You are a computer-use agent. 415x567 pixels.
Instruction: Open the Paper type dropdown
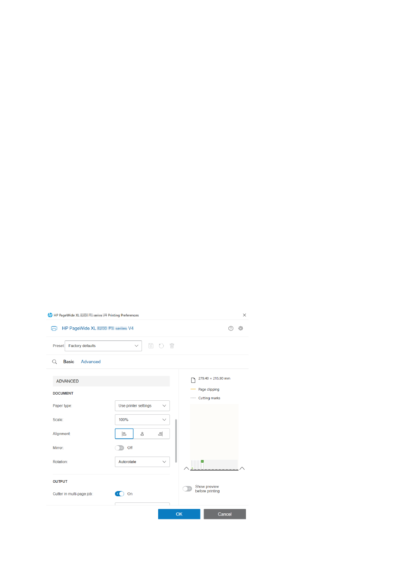pyautogui.click(x=142, y=406)
